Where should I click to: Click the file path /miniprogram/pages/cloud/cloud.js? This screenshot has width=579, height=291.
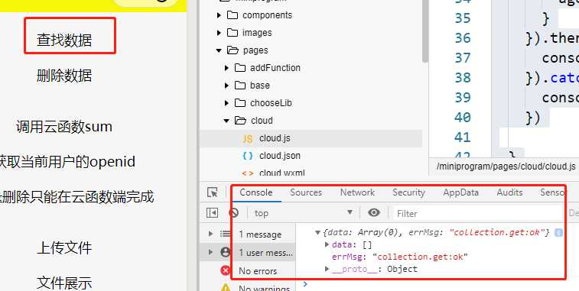point(506,167)
